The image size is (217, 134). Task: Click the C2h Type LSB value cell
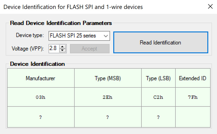click(x=158, y=97)
